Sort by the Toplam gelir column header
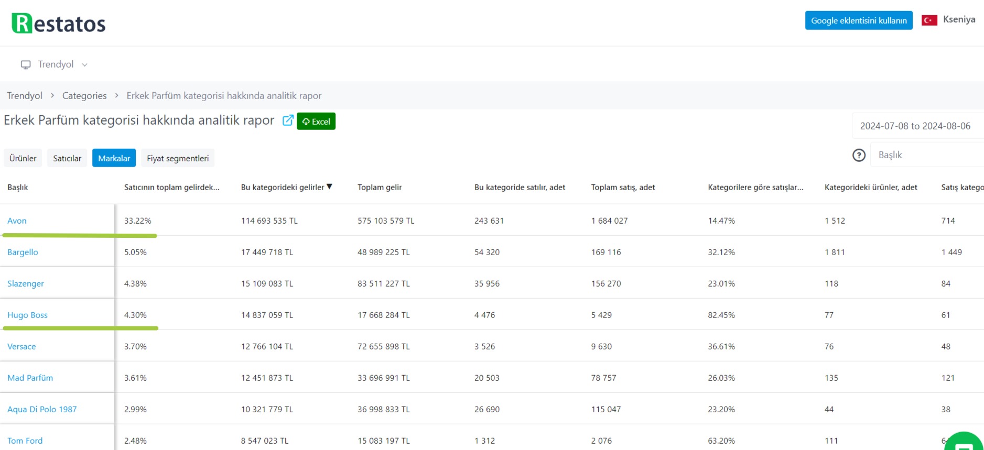 [x=380, y=187]
